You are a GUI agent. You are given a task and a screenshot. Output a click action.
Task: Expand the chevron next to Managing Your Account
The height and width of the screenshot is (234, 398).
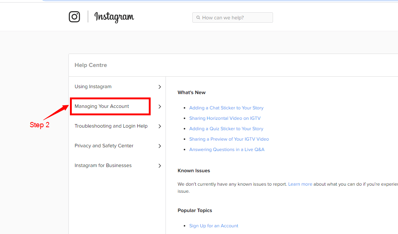click(160, 107)
